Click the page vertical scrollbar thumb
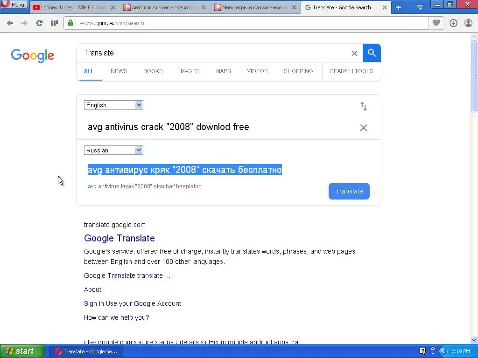This screenshot has height=358, width=478. (x=474, y=76)
